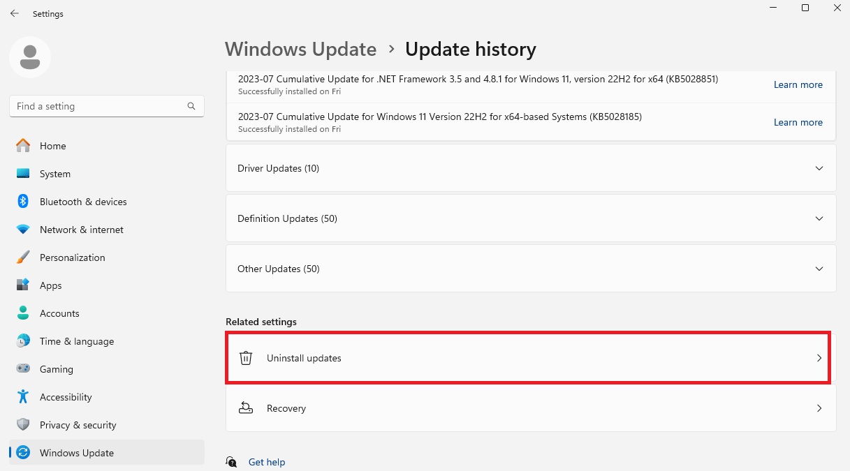Click Other Updates (50) title text
850x471 pixels.
tap(279, 269)
